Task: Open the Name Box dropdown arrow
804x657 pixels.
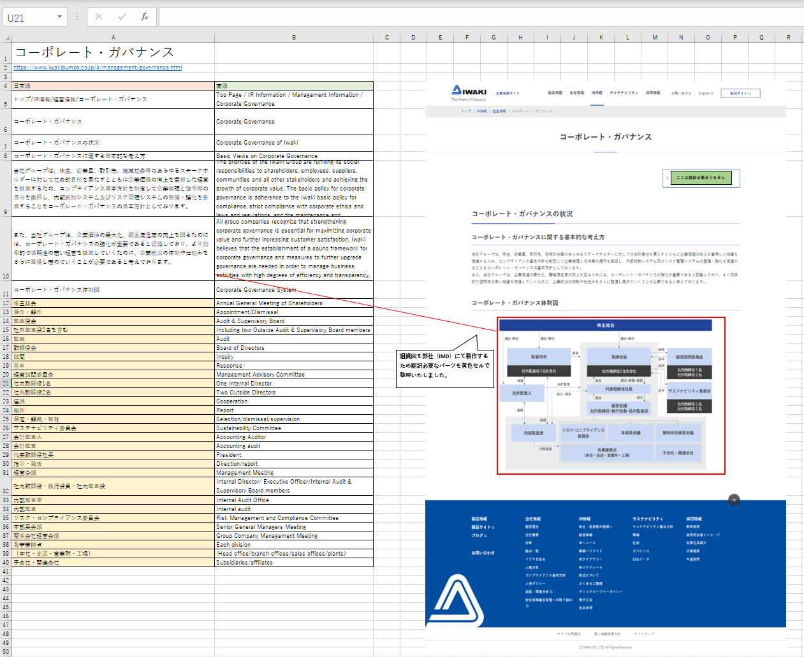Action: point(59,17)
